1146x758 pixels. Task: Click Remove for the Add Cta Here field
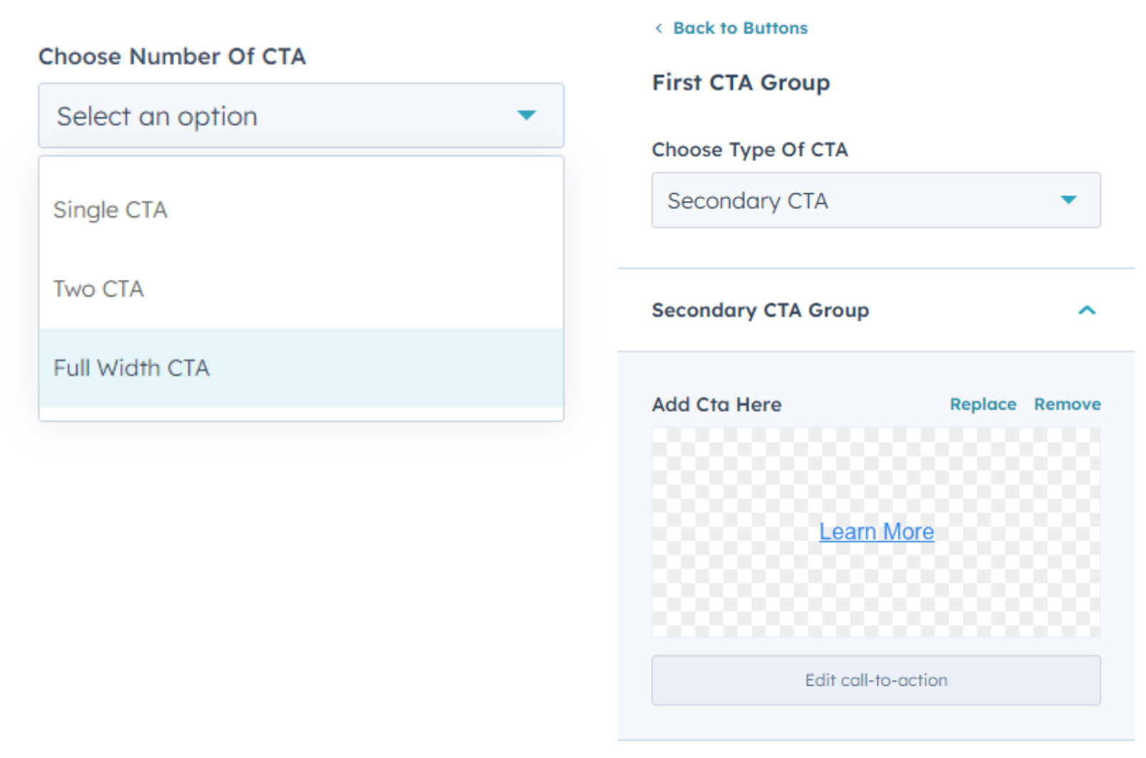click(x=1067, y=404)
